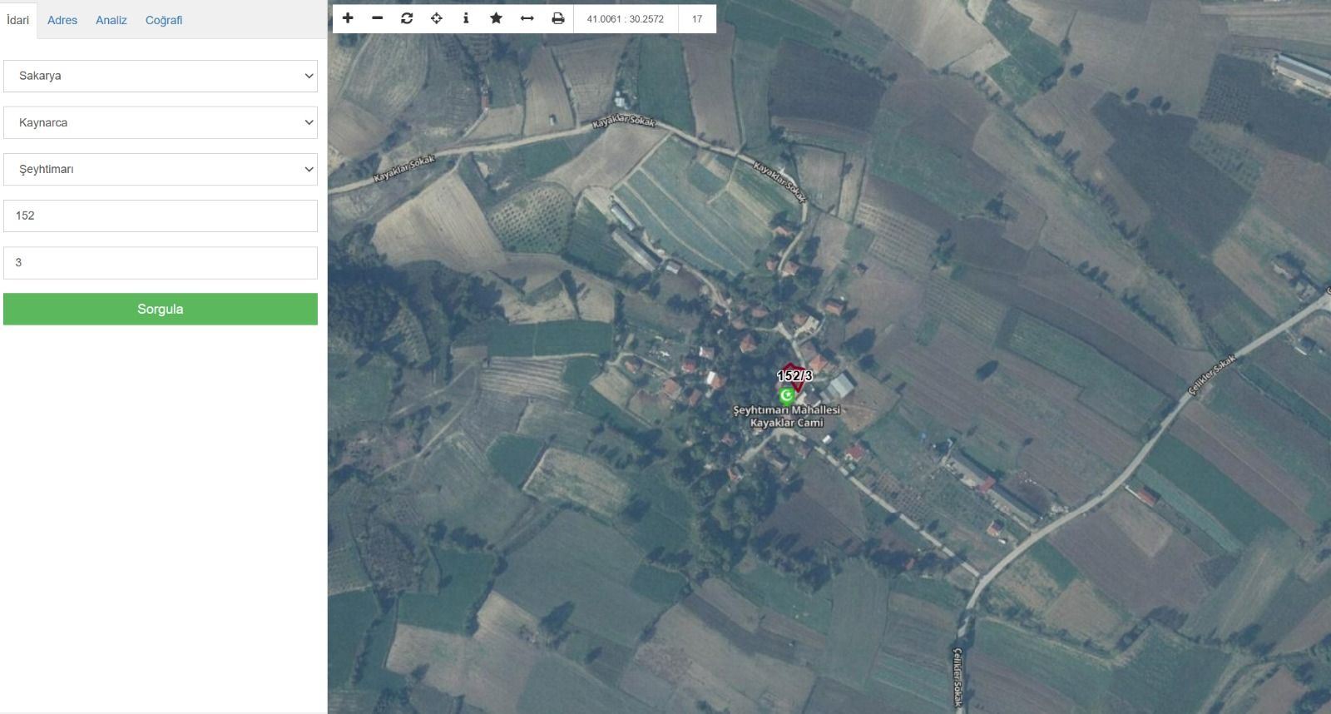Screen dimensions: 1331x714
Task: Click the 152/3 parcel label on map
Action: click(x=794, y=375)
